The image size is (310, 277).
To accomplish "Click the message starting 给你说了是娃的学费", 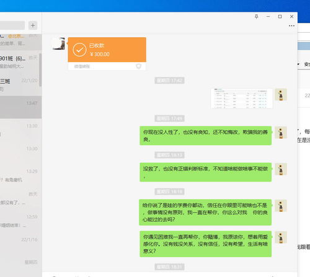I will (205, 213).
